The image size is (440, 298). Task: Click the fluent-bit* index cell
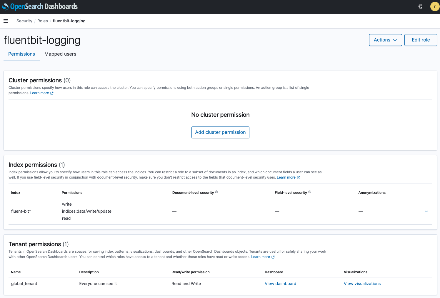pos(21,211)
